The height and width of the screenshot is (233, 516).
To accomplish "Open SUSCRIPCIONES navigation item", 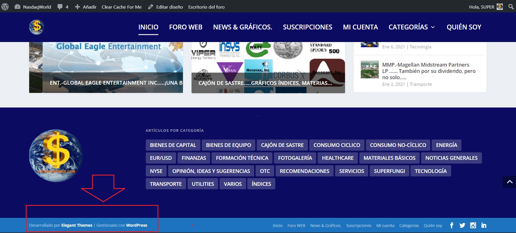I will click(308, 27).
